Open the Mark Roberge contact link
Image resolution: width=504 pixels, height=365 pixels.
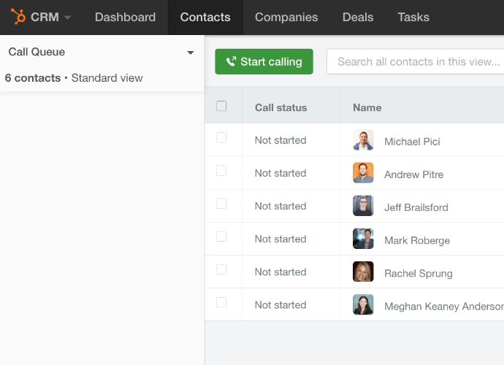[x=417, y=240]
